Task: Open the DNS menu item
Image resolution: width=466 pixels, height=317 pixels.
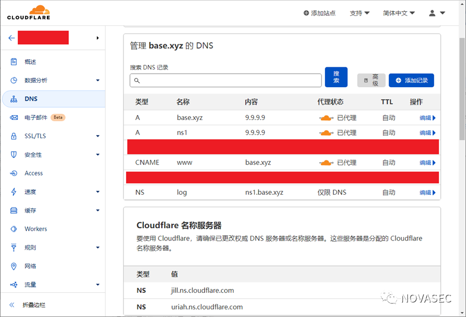Action: click(54, 99)
